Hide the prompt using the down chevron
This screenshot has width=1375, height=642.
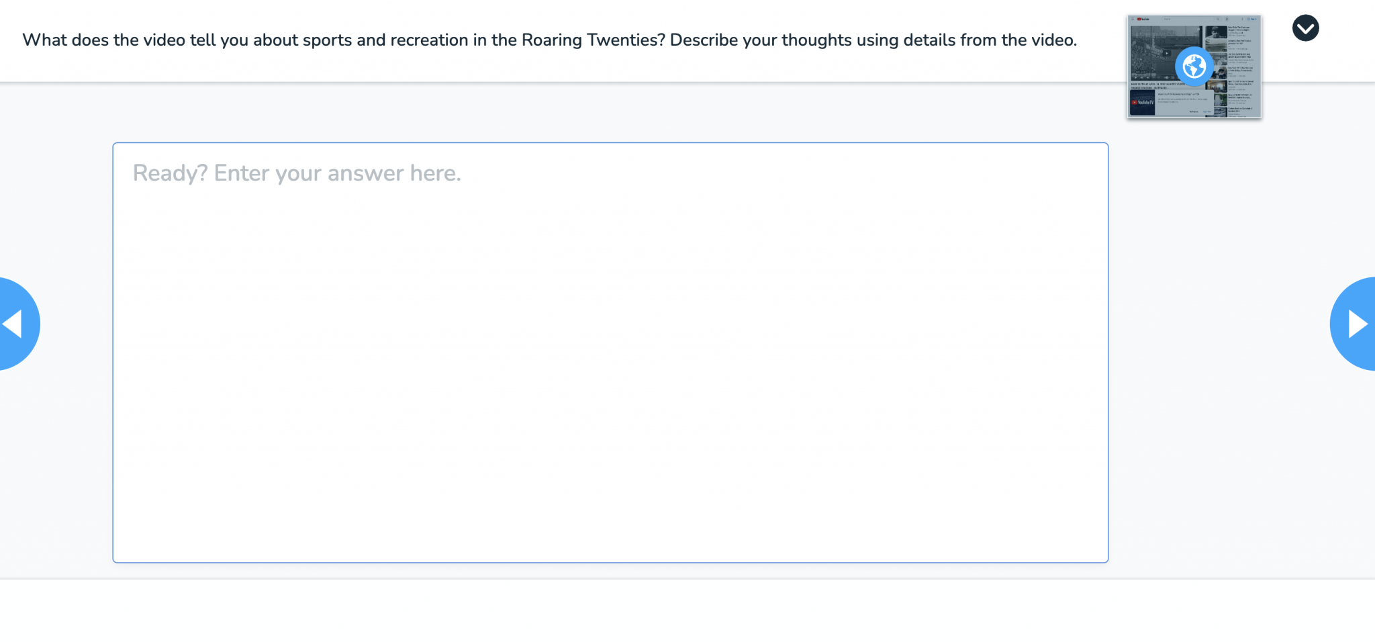coord(1305,28)
